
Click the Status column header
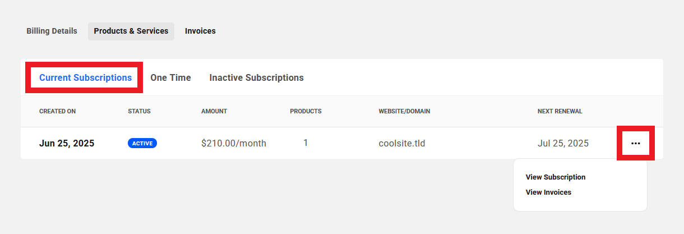[x=139, y=111]
